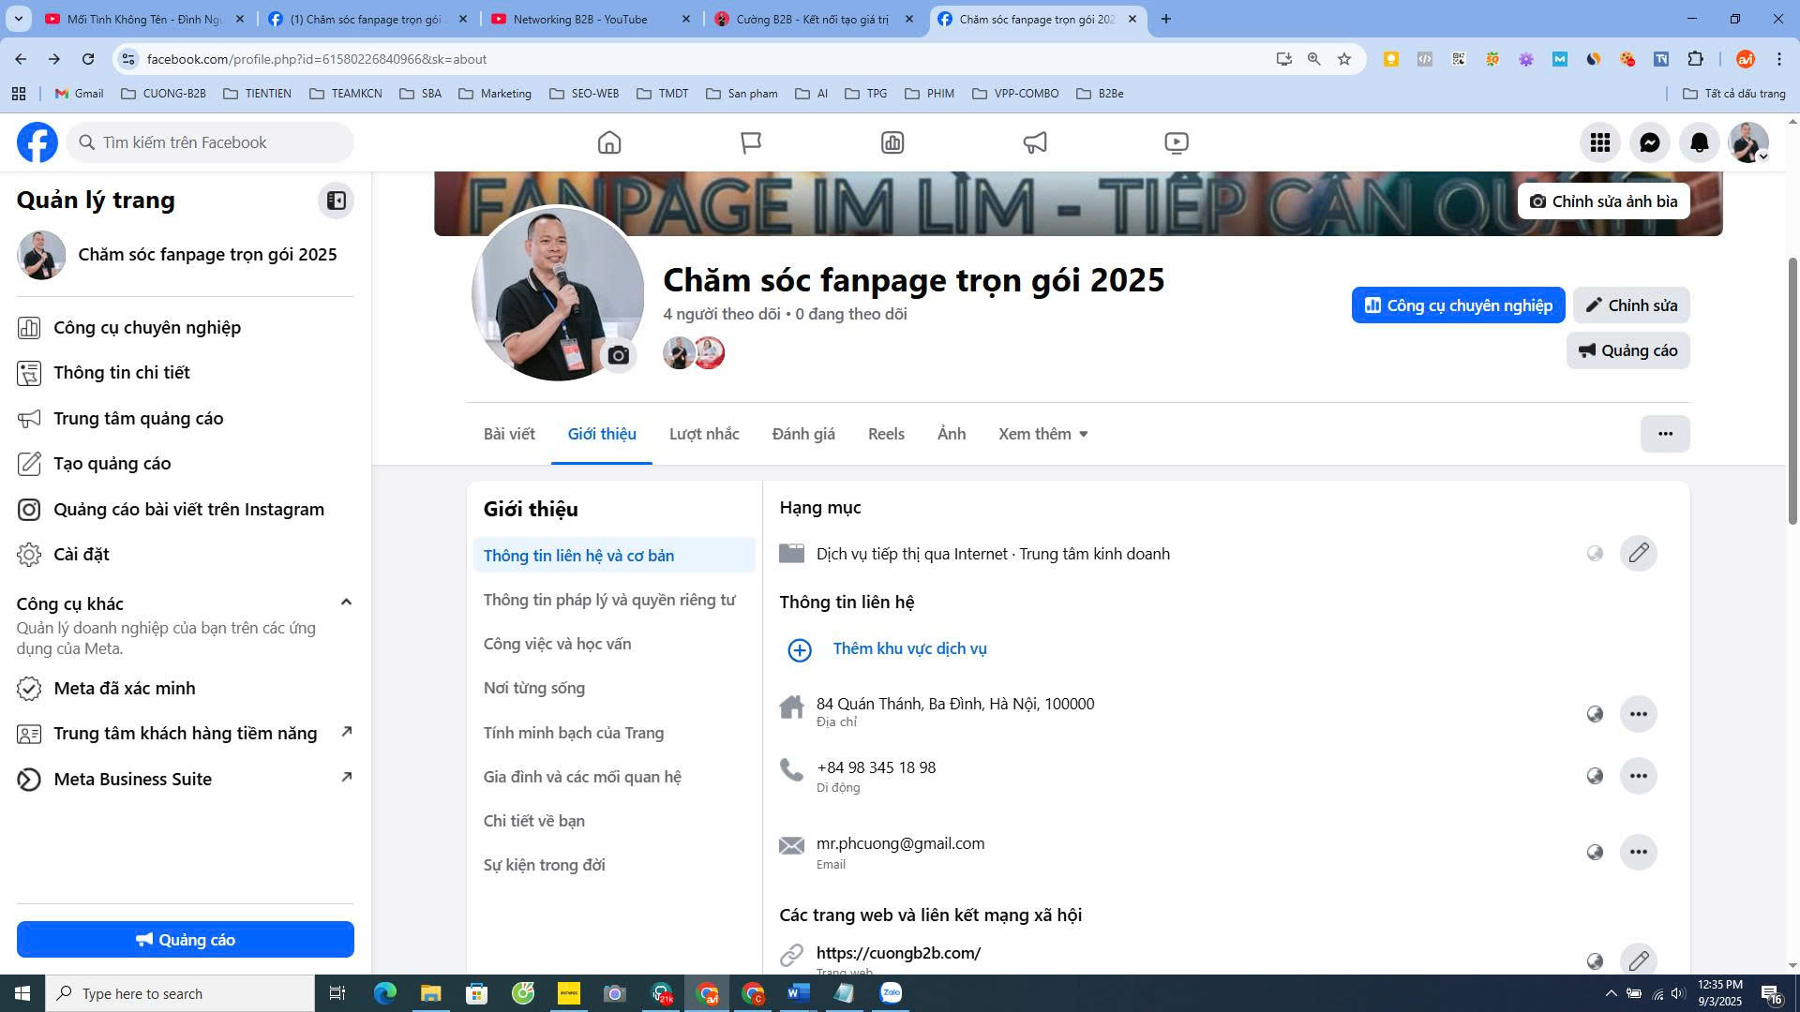1800x1012 pixels.
Task: Show hidden system tray icons
Action: point(1611,993)
